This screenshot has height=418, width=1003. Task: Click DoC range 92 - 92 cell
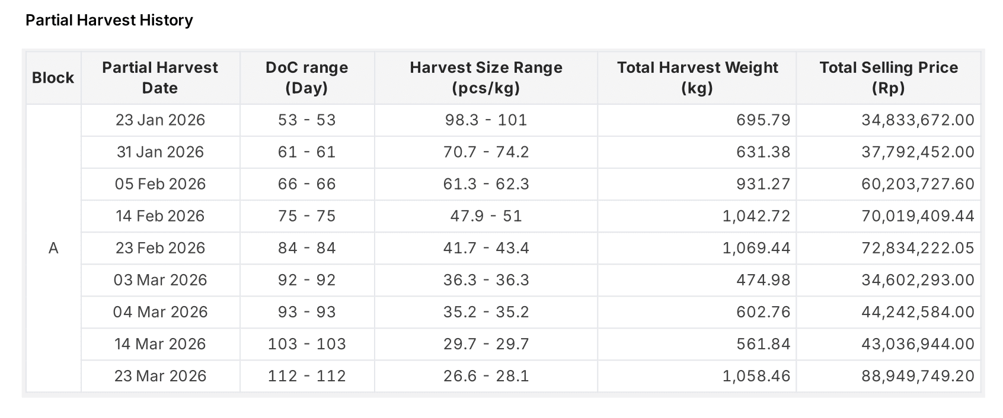point(306,280)
